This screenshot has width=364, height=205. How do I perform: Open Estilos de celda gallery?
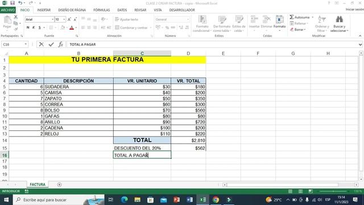[239, 24]
